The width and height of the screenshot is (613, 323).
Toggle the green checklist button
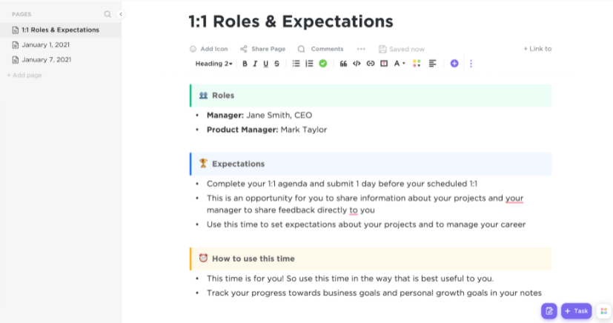point(323,64)
